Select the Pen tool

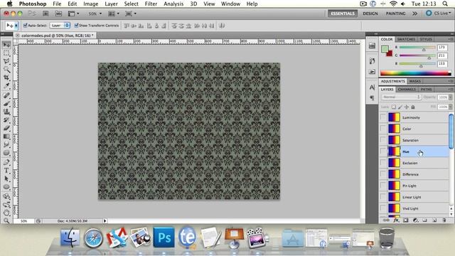pos(6,162)
